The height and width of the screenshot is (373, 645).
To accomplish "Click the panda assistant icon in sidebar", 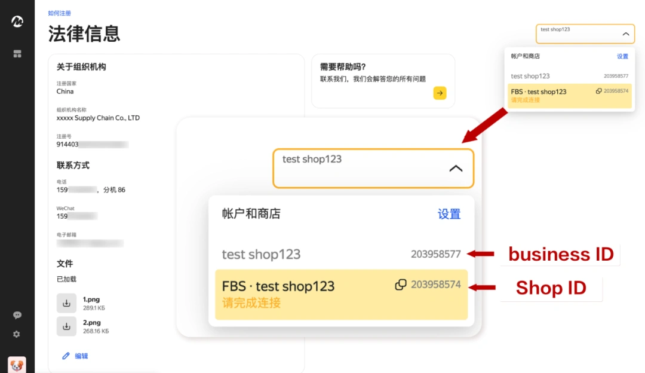I will point(17,365).
